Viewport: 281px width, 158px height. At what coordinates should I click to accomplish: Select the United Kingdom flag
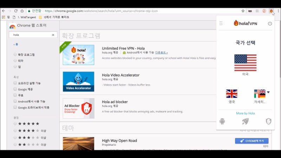point(232,94)
